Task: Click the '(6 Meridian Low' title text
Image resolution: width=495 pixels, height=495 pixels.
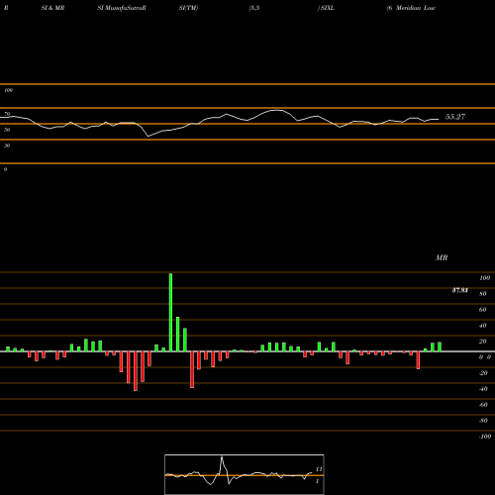Action: point(411,8)
